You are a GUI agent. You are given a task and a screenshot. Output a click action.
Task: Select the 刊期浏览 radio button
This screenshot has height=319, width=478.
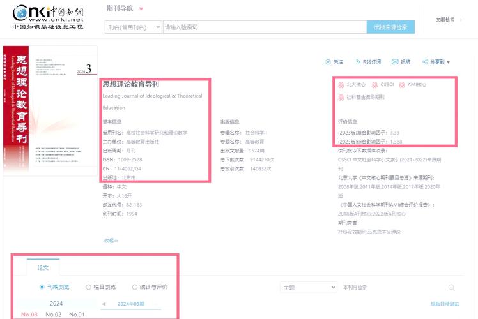pos(42,286)
